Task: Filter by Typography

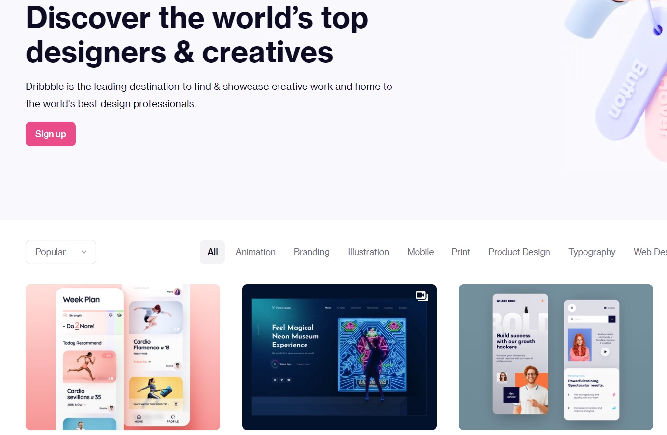Action: pos(592,252)
